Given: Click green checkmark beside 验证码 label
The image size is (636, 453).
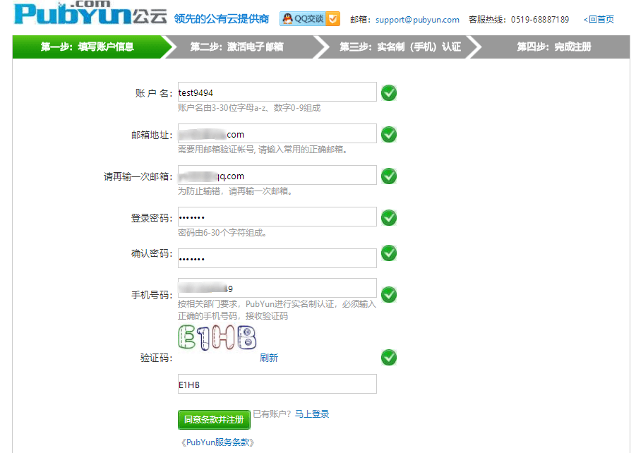Looking at the screenshot, I should coord(388,358).
